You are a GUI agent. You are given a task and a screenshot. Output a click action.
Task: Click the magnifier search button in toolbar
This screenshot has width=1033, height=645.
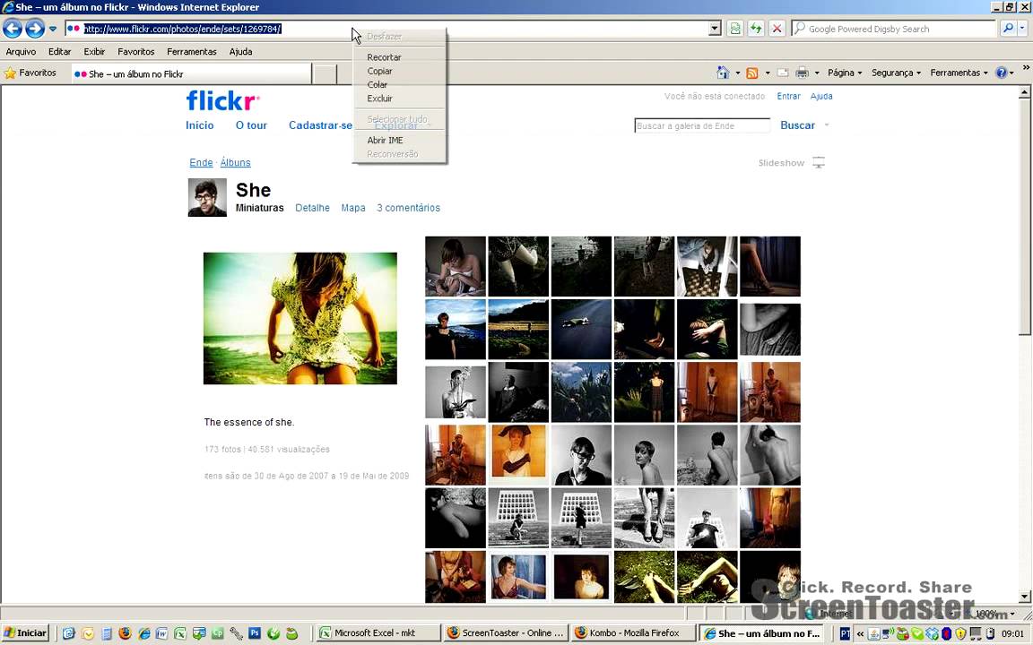[1007, 29]
